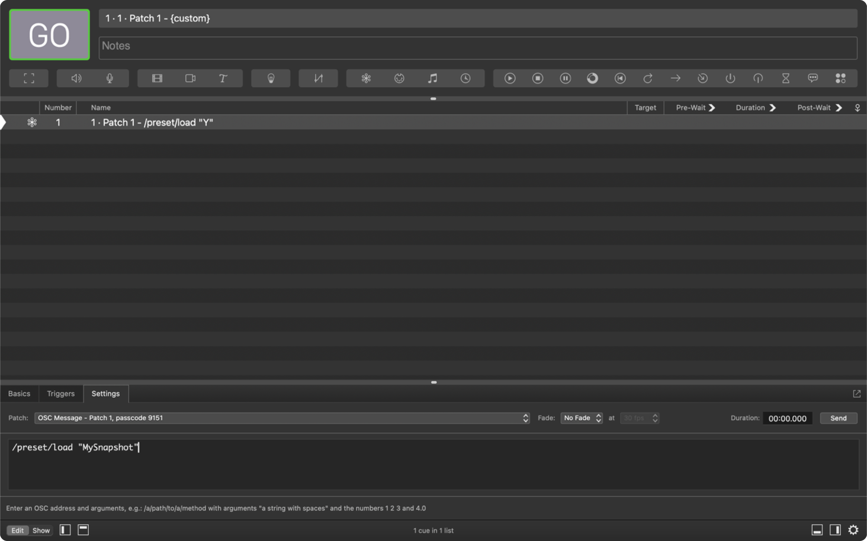
Task: Create a MIDI cue
Action: [399, 78]
